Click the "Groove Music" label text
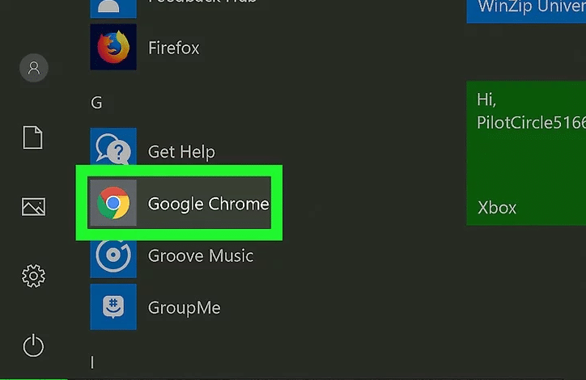 [x=201, y=255]
